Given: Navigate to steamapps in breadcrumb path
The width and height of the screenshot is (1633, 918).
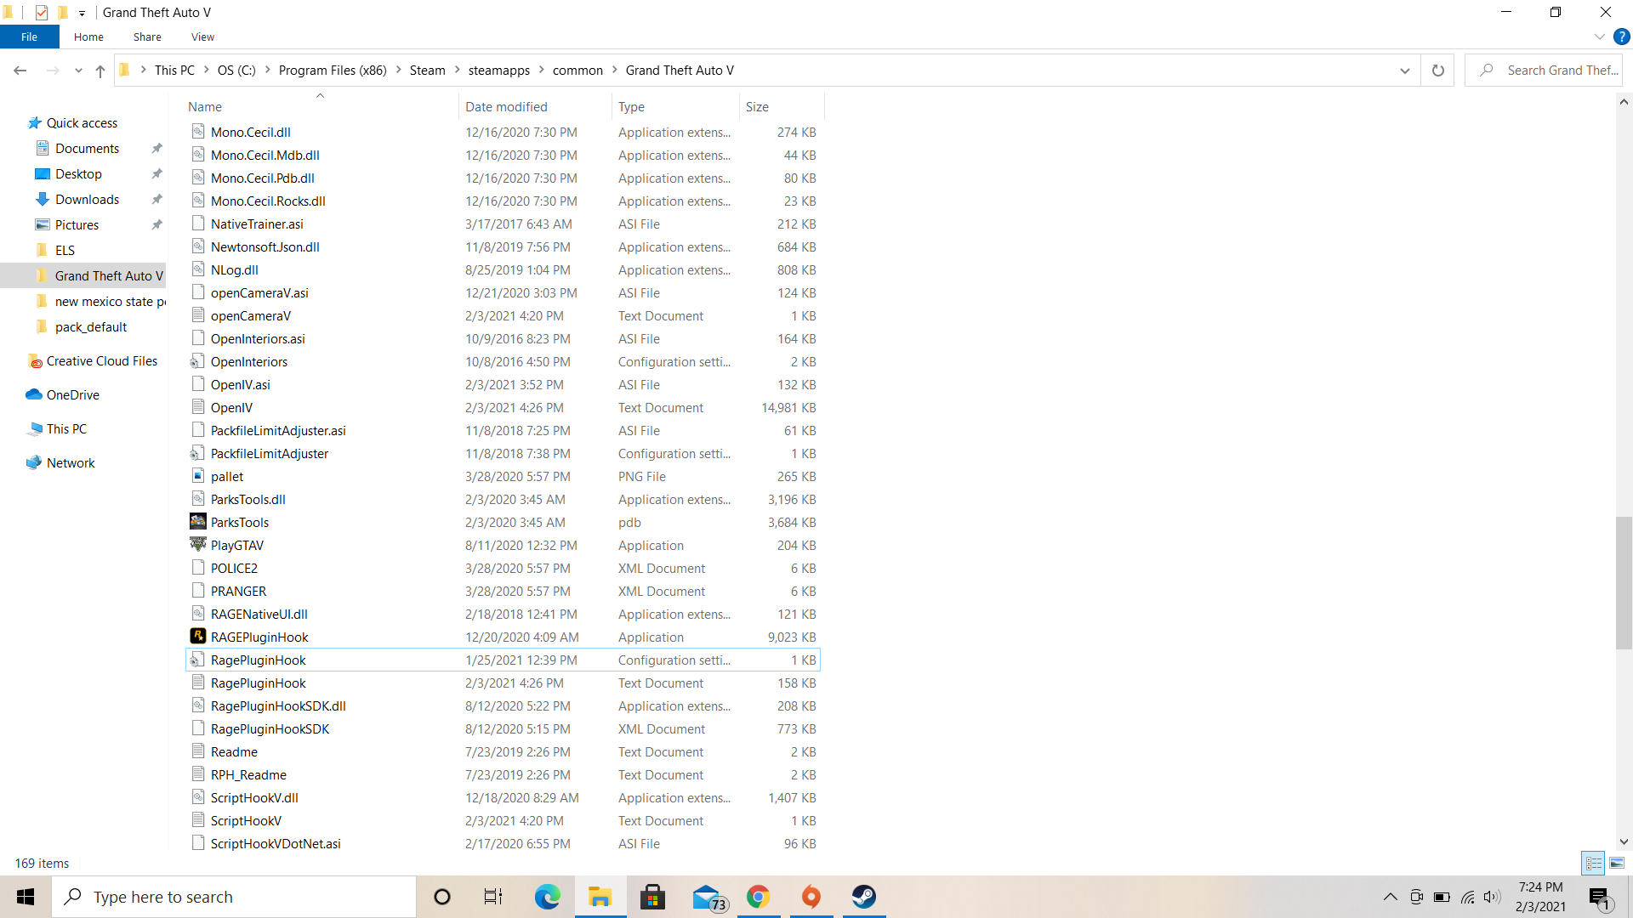Looking at the screenshot, I should click(x=498, y=71).
